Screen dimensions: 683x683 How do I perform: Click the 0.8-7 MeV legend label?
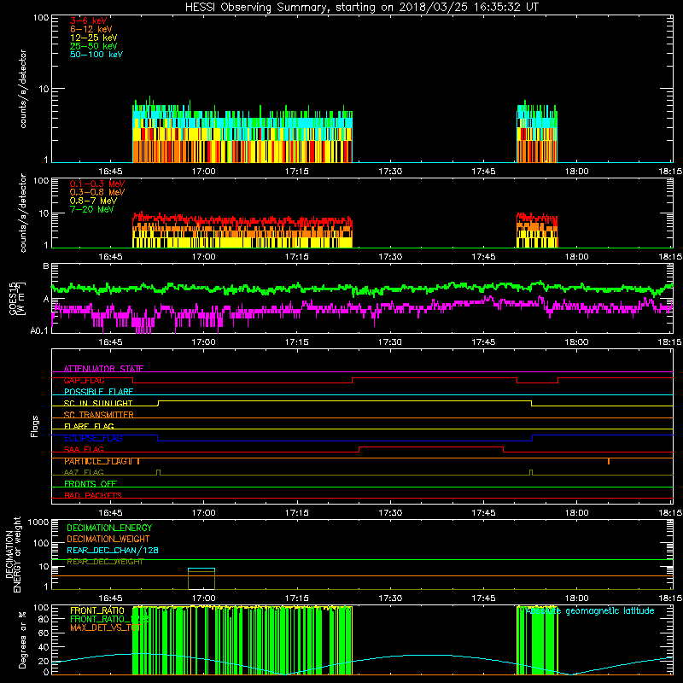tap(93, 201)
